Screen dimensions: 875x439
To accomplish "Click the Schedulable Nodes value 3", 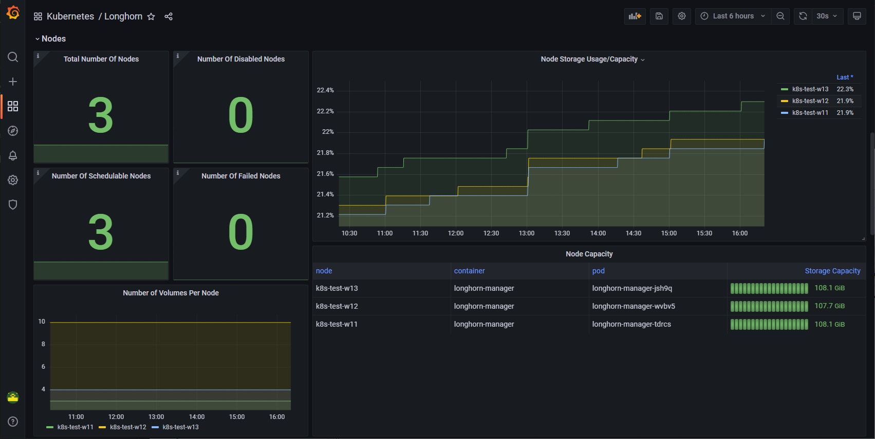I will (x=101, y=232).
